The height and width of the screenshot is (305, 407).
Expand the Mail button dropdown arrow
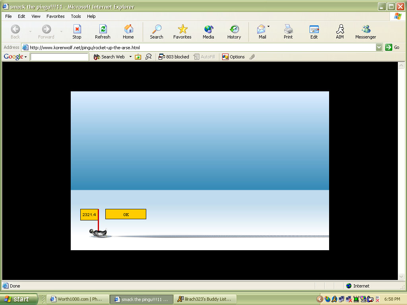(x=269, y=27)
